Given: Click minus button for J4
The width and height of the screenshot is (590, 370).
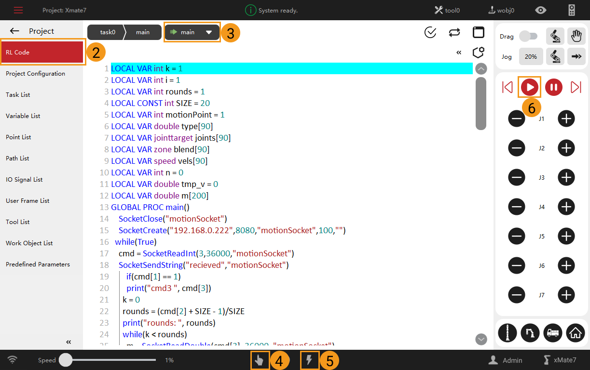Looking at the screenshot, I should (x=517, y=207).
